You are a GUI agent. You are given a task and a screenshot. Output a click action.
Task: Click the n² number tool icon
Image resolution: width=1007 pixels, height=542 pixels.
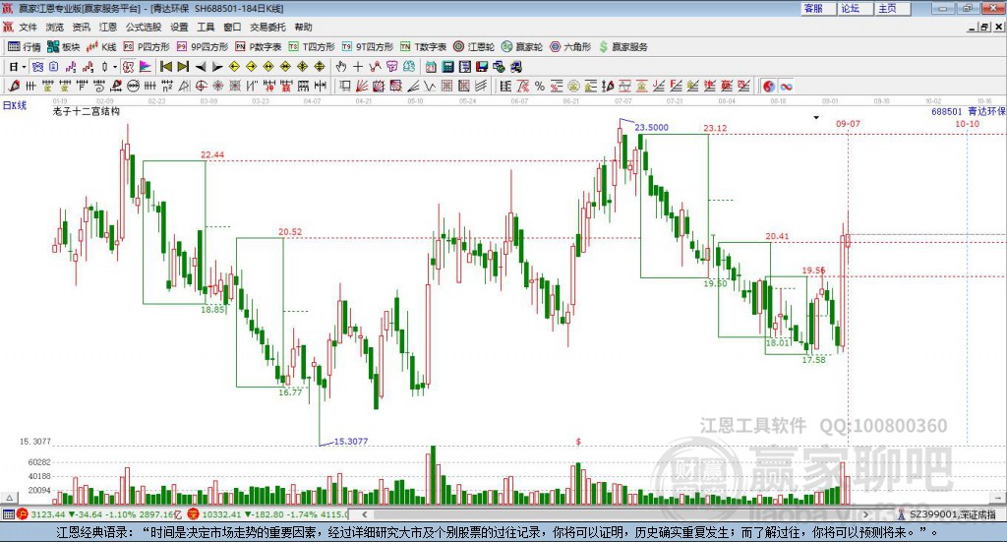(167, 86)
